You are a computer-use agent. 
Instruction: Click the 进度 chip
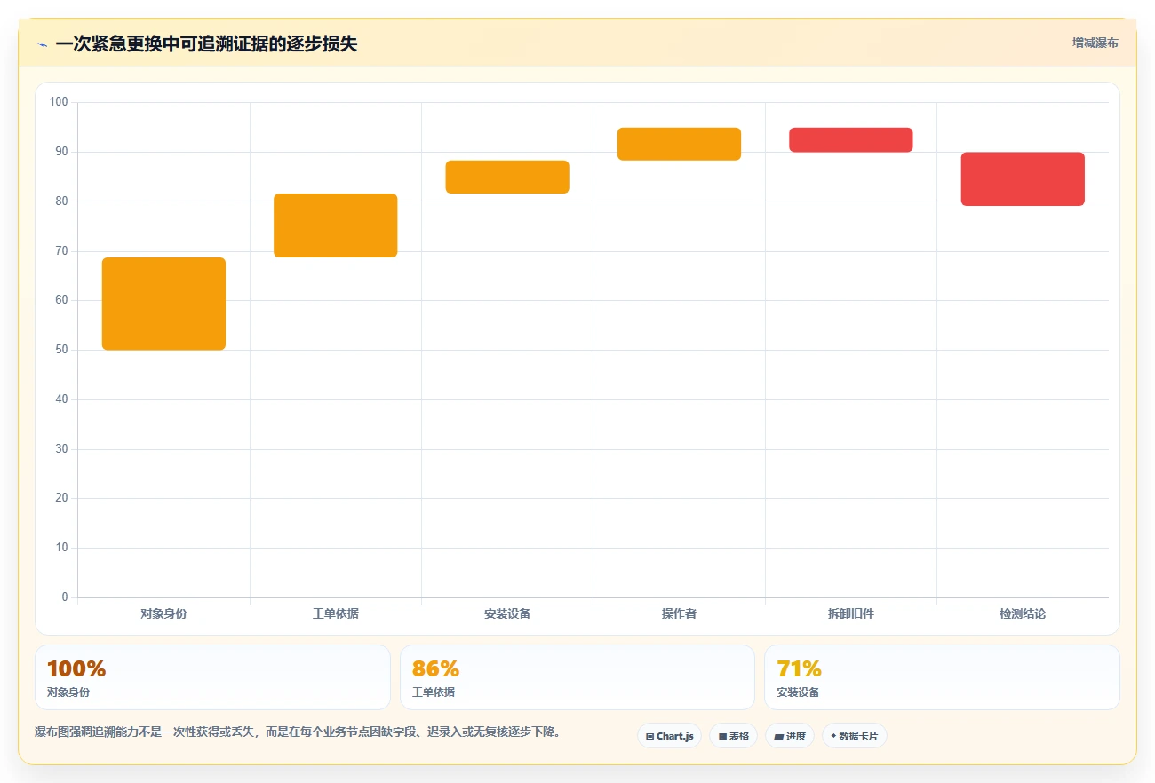(x=790, y=736)
